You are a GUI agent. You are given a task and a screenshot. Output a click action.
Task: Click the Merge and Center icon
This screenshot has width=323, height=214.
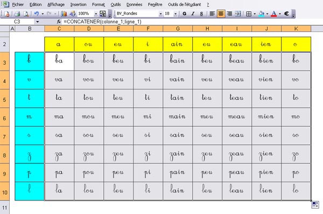[x=238, y=13]
